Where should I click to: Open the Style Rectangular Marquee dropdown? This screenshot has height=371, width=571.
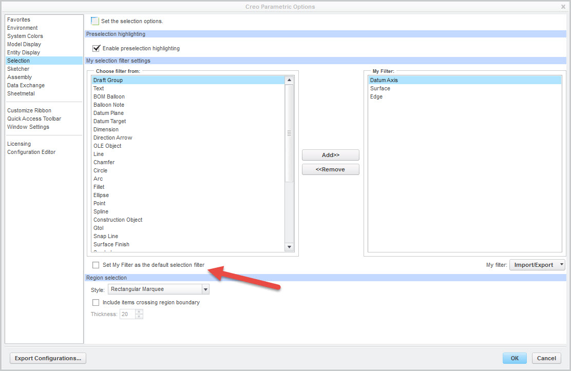pos(206,289)
